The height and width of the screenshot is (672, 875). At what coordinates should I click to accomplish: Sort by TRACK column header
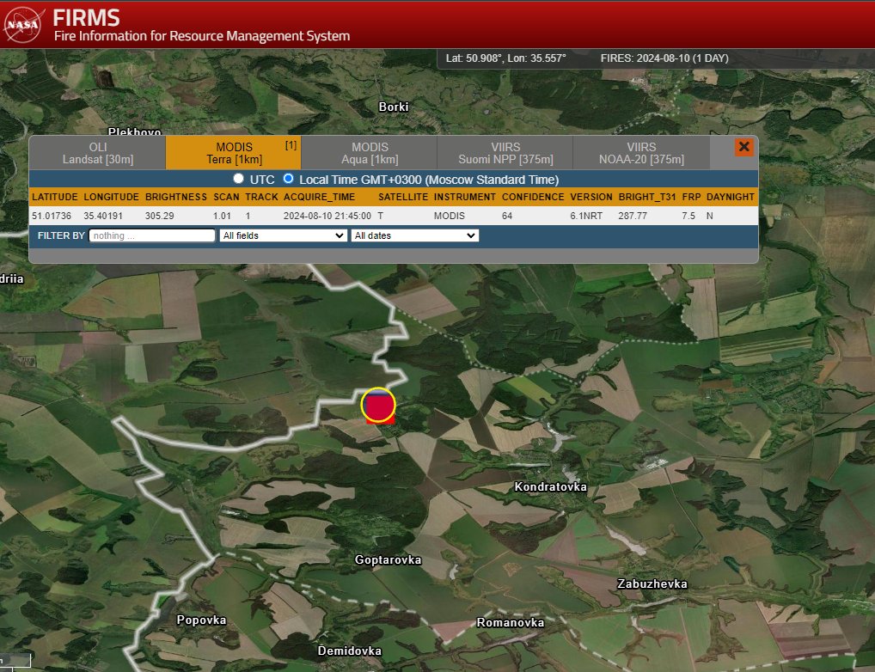tap(261, 197)
